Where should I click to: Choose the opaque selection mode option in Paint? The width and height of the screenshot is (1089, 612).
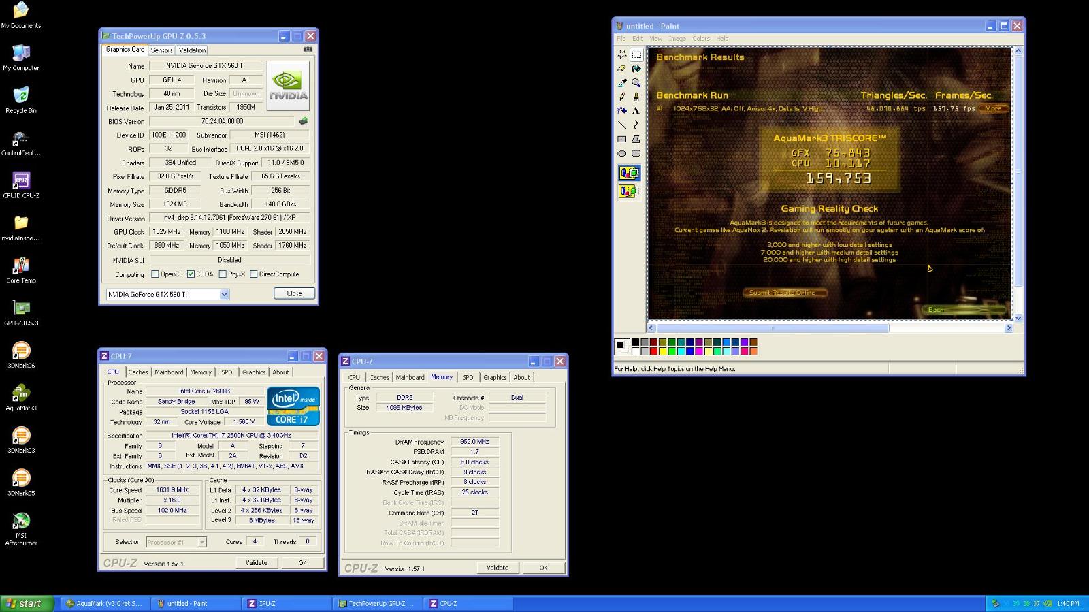click(629, 174)
